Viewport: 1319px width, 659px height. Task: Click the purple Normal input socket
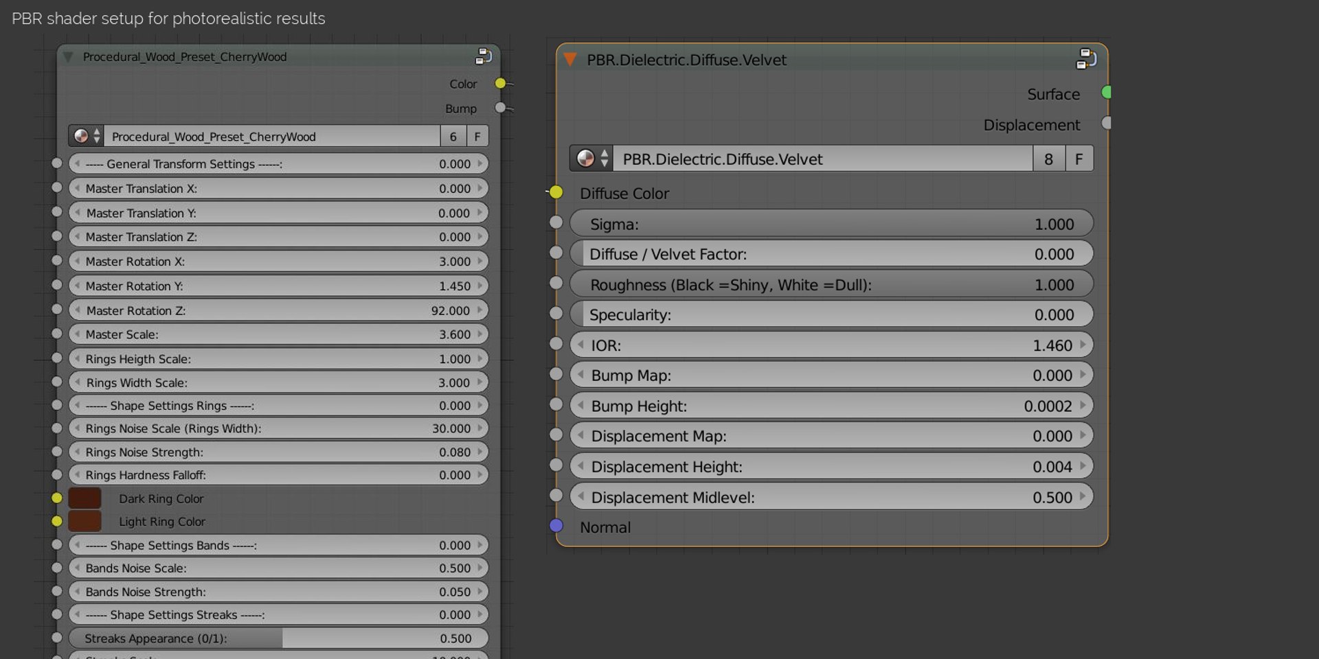pyautogui.click(x=556, y=526)
